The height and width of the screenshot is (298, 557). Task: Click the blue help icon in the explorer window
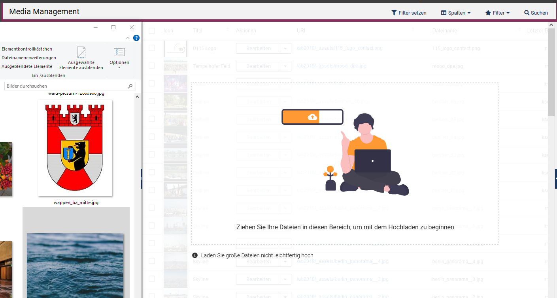coord(136,38)
